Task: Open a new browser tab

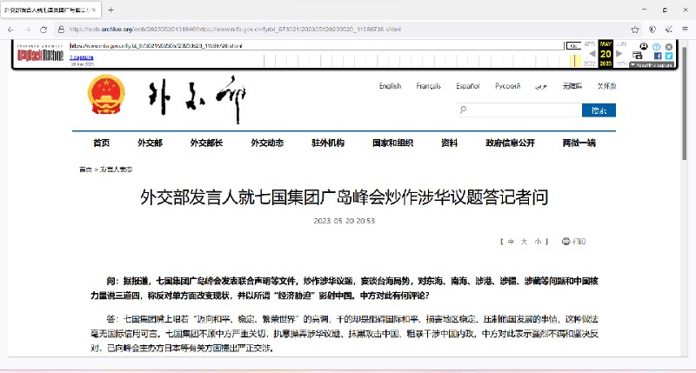Action: click(x=111, y=10)
